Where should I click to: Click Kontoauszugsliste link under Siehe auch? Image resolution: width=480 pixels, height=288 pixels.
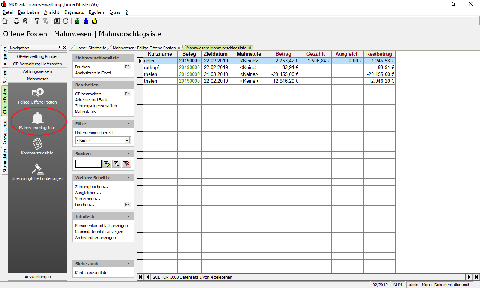pos(91,273)
